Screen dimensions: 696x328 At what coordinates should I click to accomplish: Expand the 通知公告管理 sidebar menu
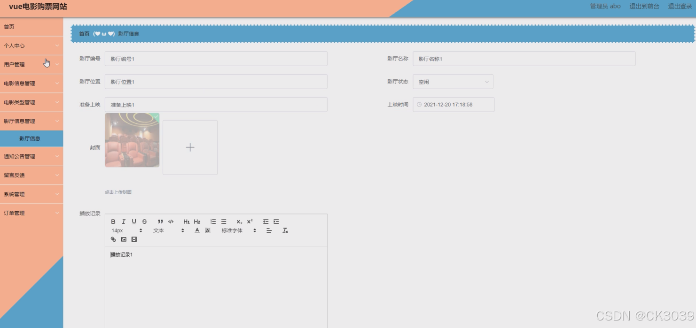[31, 156]
